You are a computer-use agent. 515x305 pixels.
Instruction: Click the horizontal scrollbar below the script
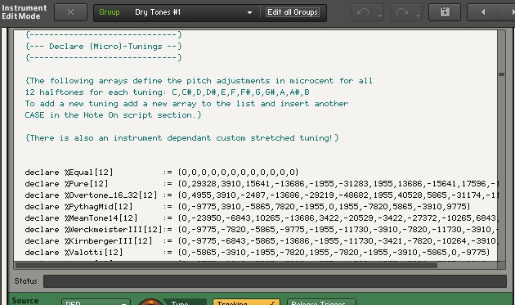click(x=226, y=265)
